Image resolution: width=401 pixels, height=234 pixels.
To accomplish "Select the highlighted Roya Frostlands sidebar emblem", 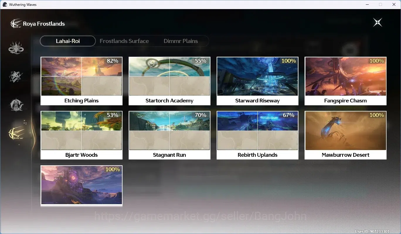I will click(16, 133).
